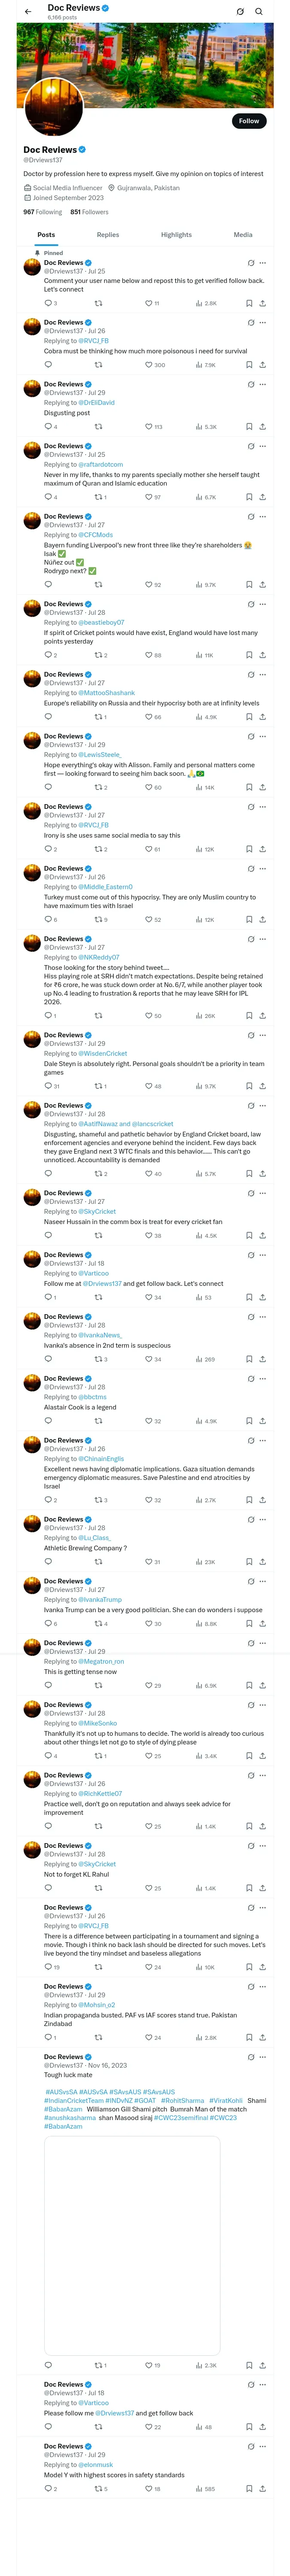
Task: Repost the 'Cobra must be thinking' post
Action: coord(98,365)
